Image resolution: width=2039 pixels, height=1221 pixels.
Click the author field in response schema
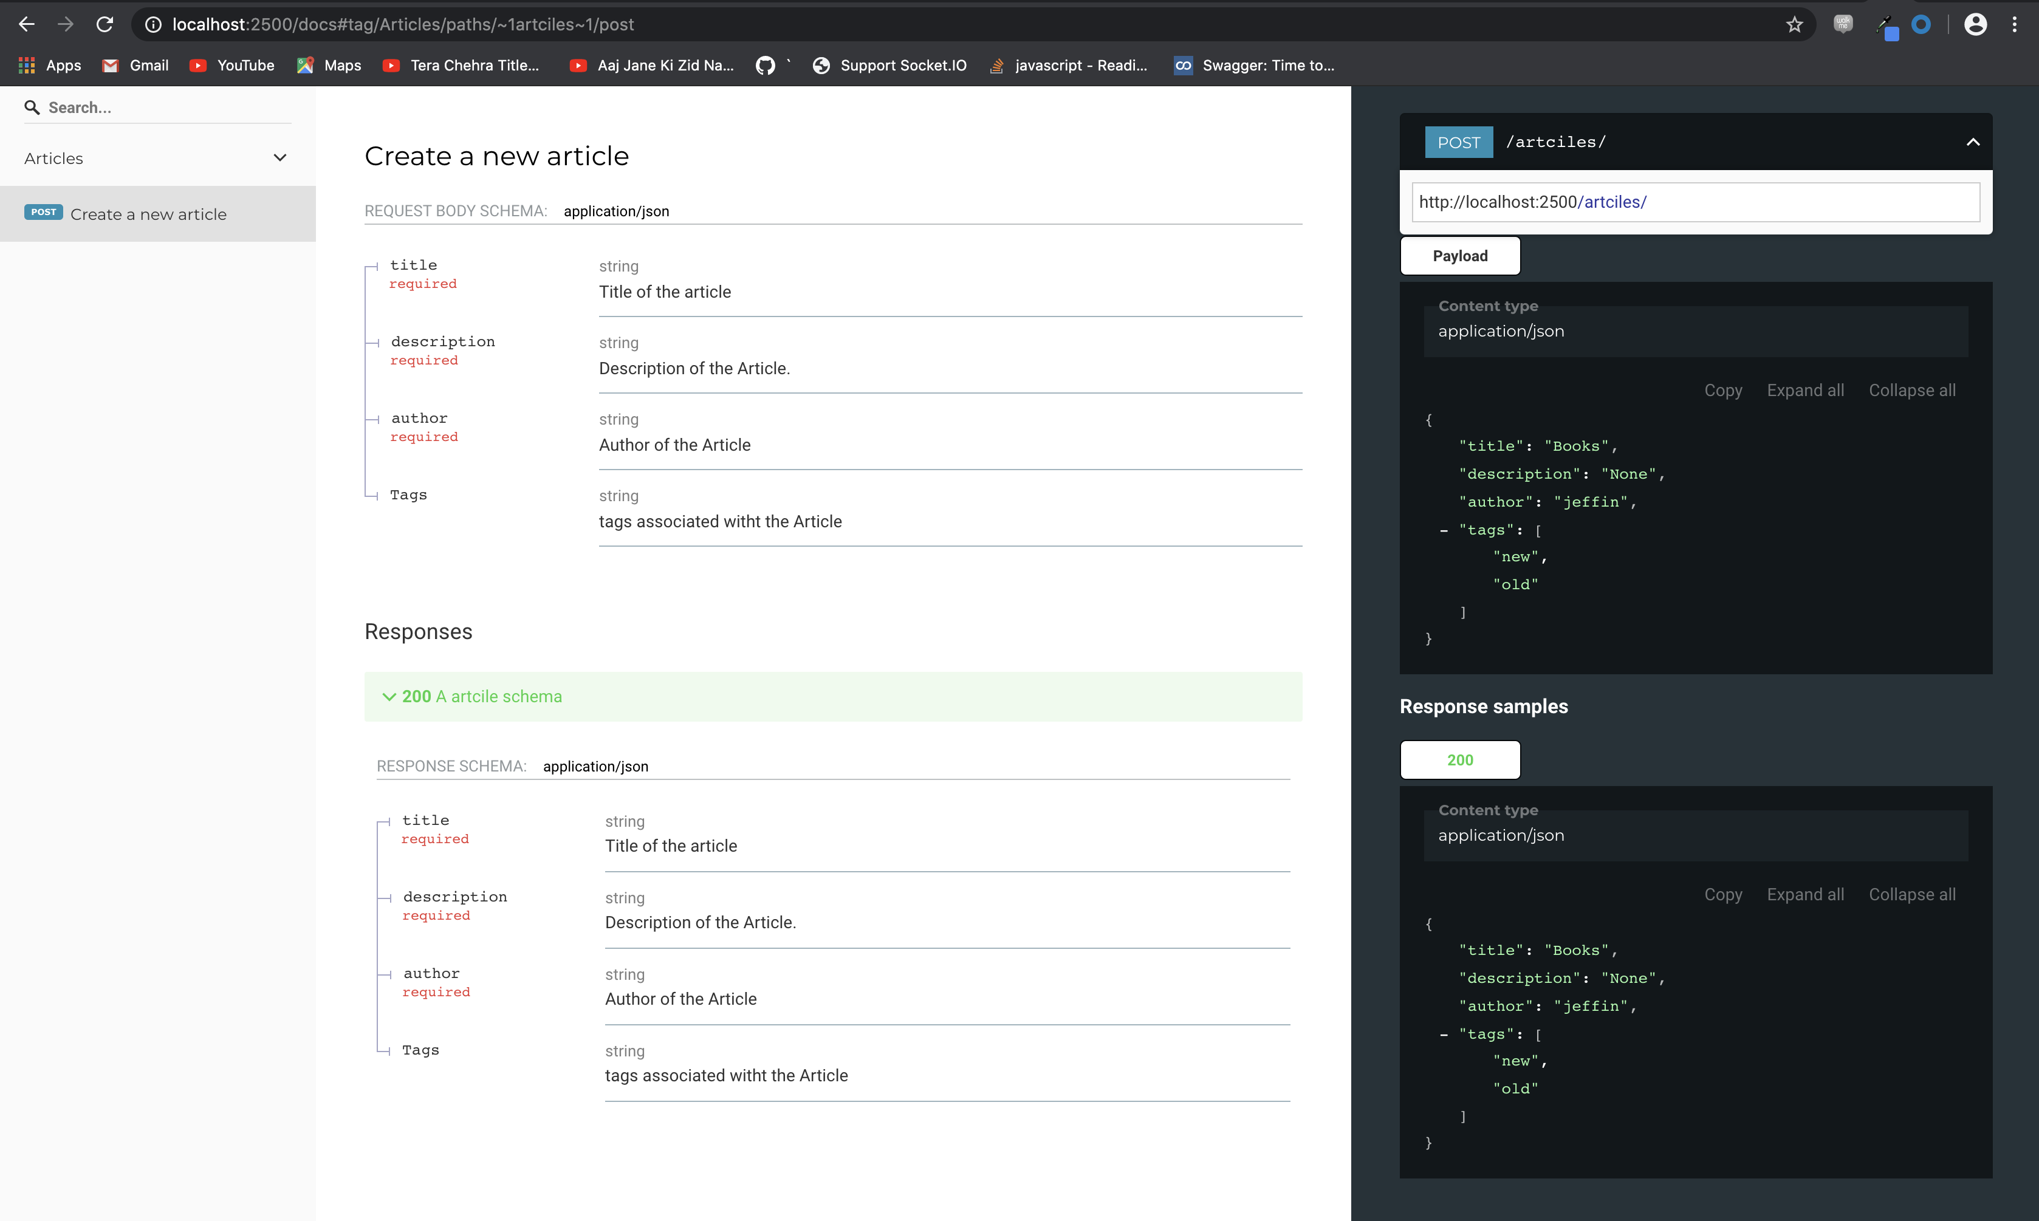pos(431,973)
